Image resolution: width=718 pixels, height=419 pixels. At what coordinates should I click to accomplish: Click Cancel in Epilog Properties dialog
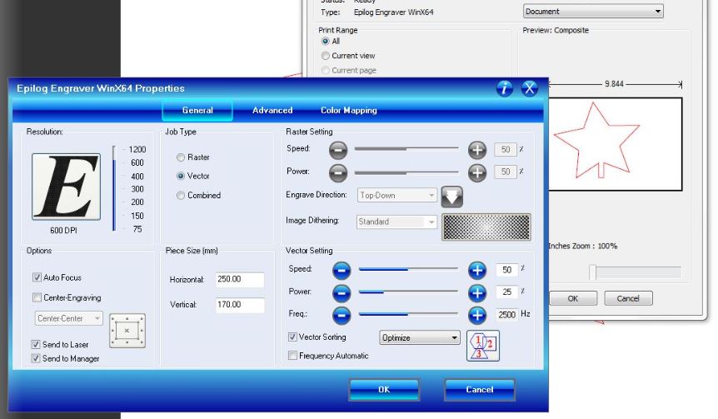tap(480, 390)
